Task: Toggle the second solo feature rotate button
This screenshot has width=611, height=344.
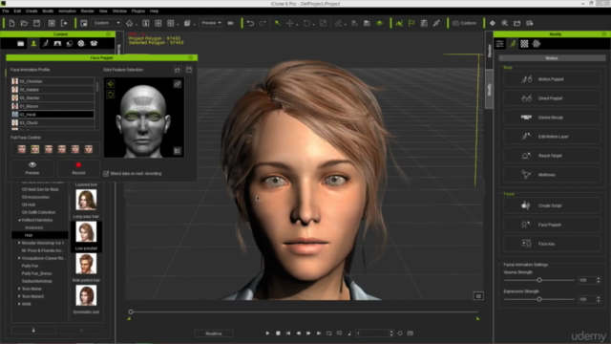Action: [111, 95]
